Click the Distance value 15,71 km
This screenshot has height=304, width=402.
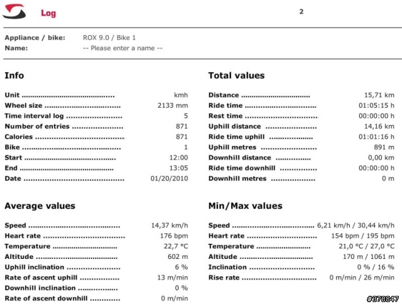pyautogui.click(x=379, y=95)
